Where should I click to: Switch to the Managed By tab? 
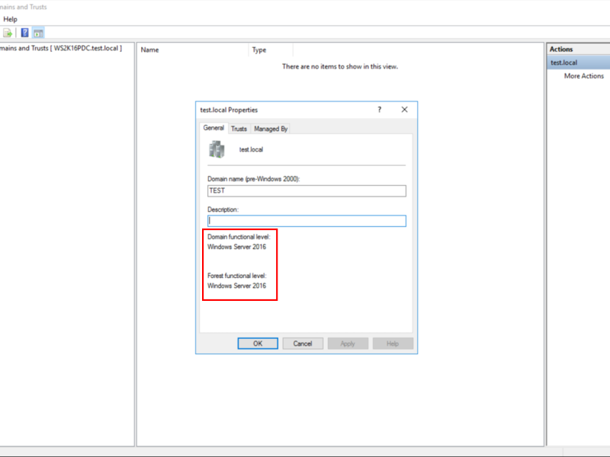(x=271, y=129)
